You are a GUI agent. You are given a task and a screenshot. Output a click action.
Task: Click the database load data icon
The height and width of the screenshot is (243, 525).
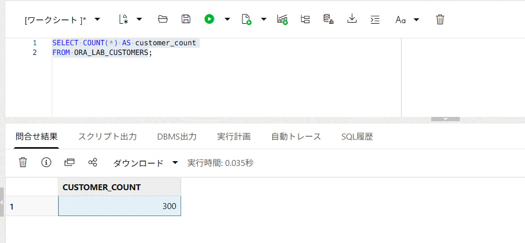[328, 19]
